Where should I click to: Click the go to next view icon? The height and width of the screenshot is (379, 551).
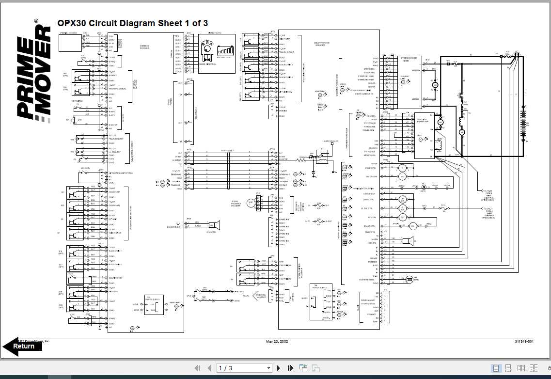[315, 368]
